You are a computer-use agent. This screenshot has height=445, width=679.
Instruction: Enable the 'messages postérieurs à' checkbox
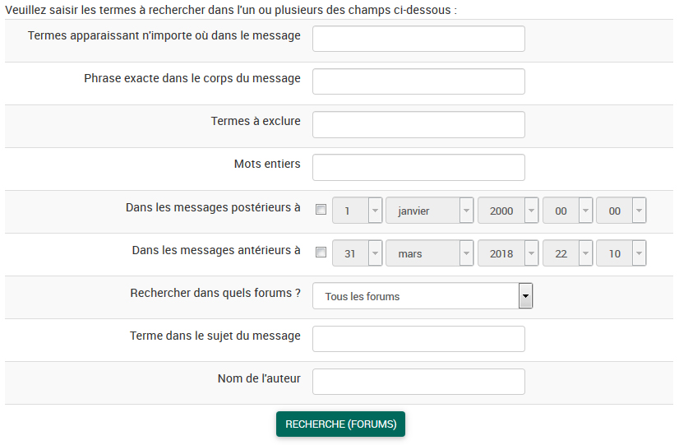pyautogui.click(x=321, y=211)
